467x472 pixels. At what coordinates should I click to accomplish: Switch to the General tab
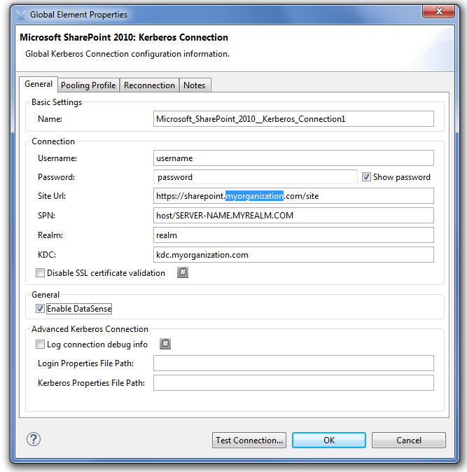(x=39, y=84)
